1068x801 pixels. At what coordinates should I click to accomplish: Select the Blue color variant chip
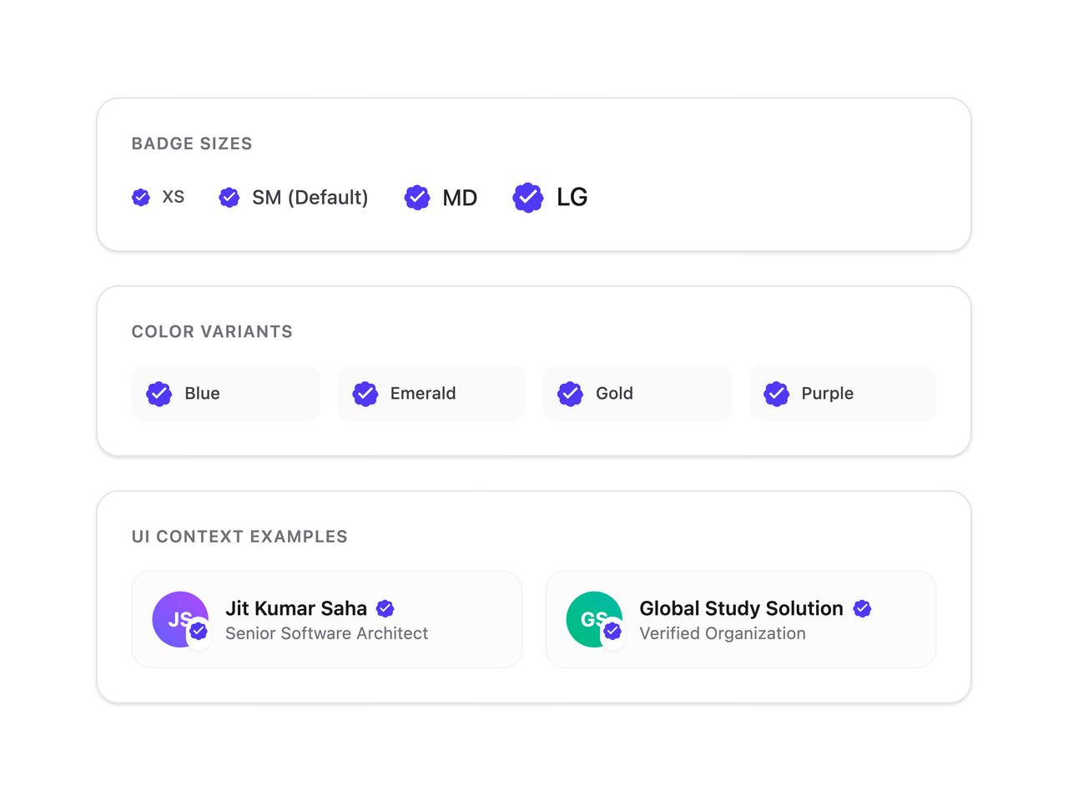[226, 394]
